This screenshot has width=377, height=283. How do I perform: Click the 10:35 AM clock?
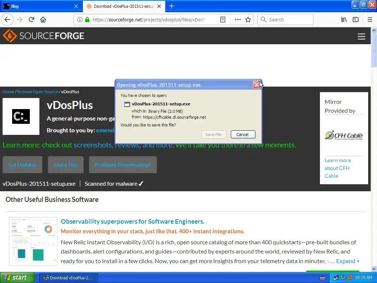(x=363, y=278)
